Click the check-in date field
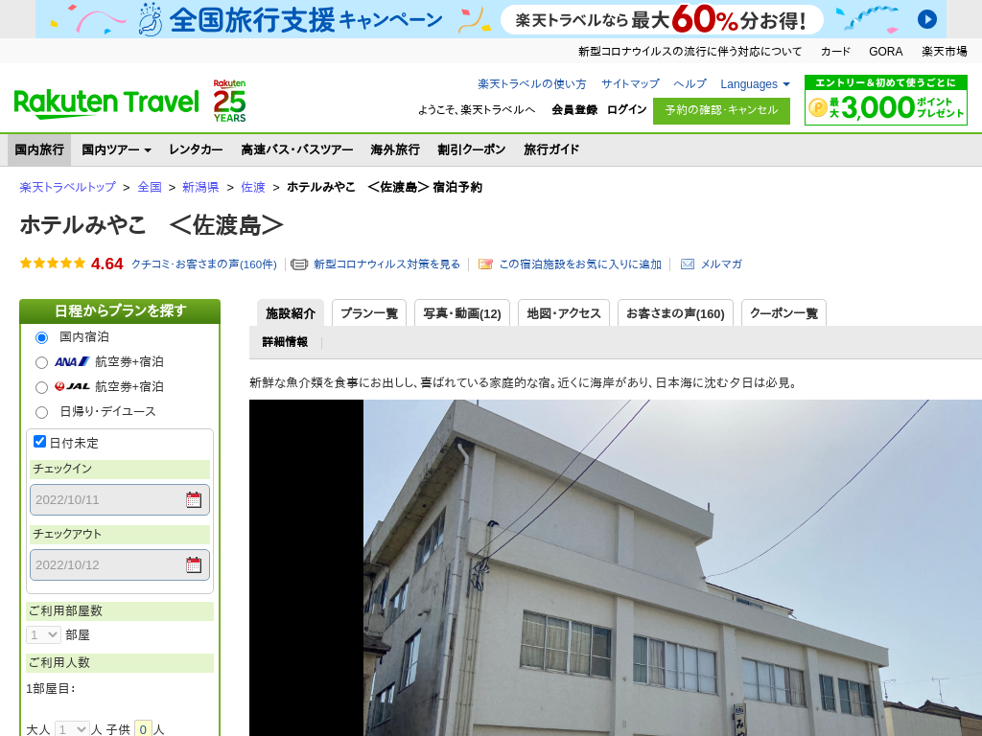982x736 pixels. [x=105, y=499]
